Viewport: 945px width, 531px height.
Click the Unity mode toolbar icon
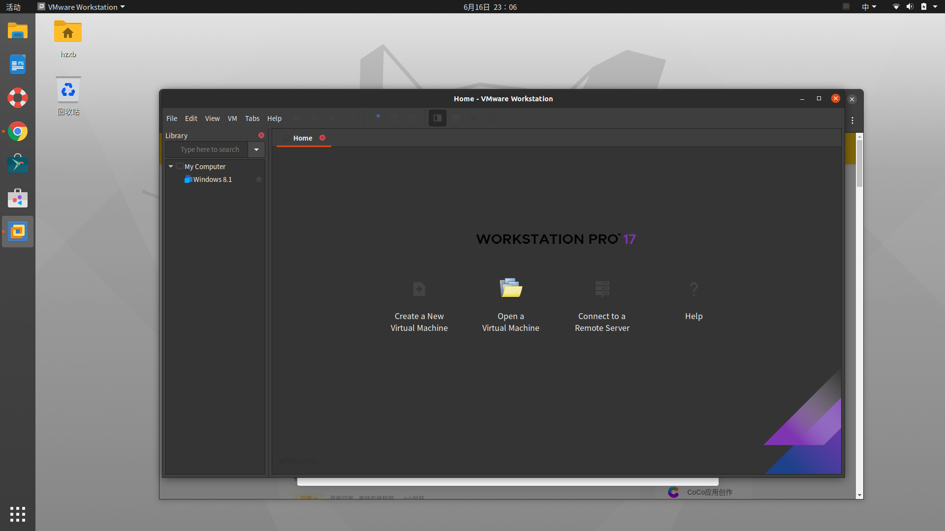492,118
